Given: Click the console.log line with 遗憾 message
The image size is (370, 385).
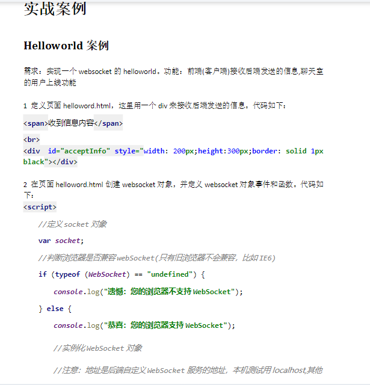Looking at the screenshot, I should point(147,292).
